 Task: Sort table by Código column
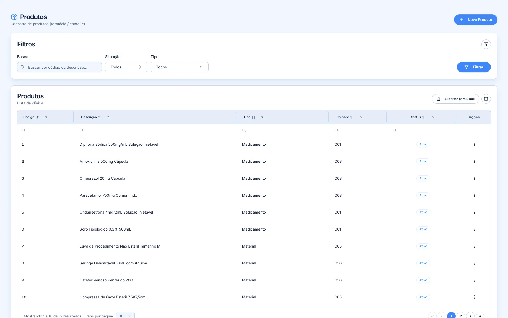[31, 117]
